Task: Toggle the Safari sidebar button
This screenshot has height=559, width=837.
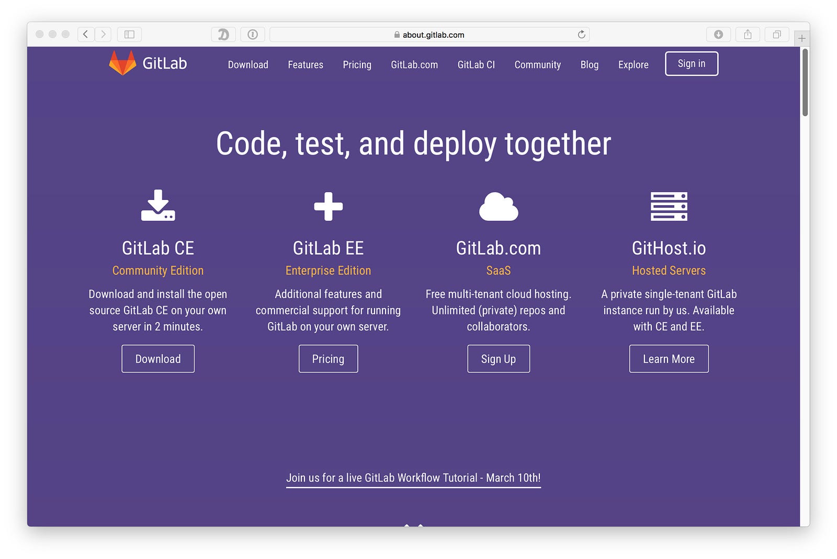Action: tap(129, 35)
